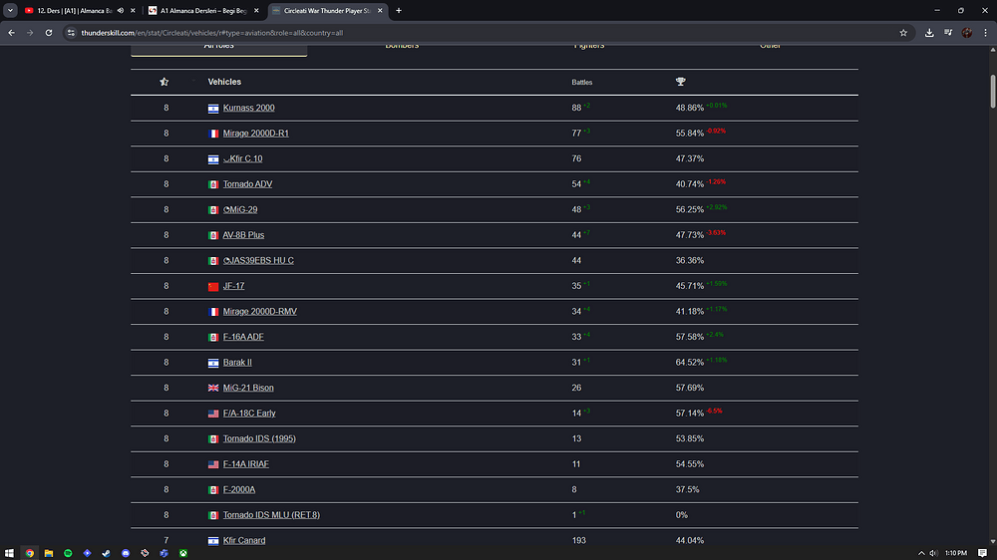Open Kurnass 2000 vehicle link

[x=248, y=108]
